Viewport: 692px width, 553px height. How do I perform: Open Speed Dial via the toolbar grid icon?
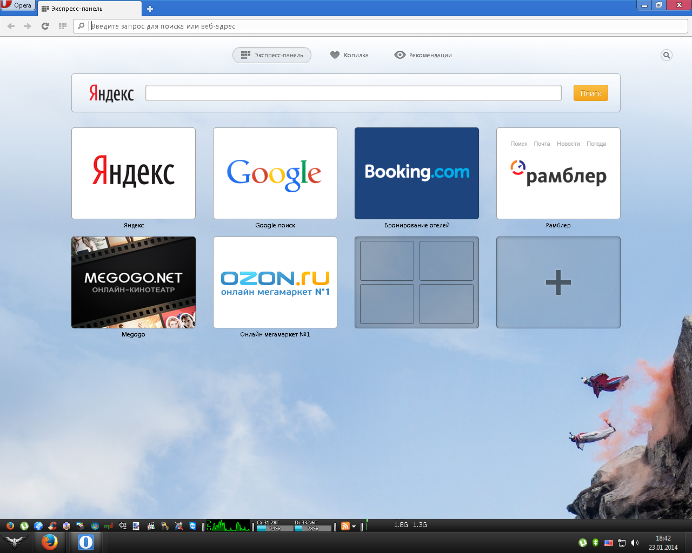[x=63, y=26]
